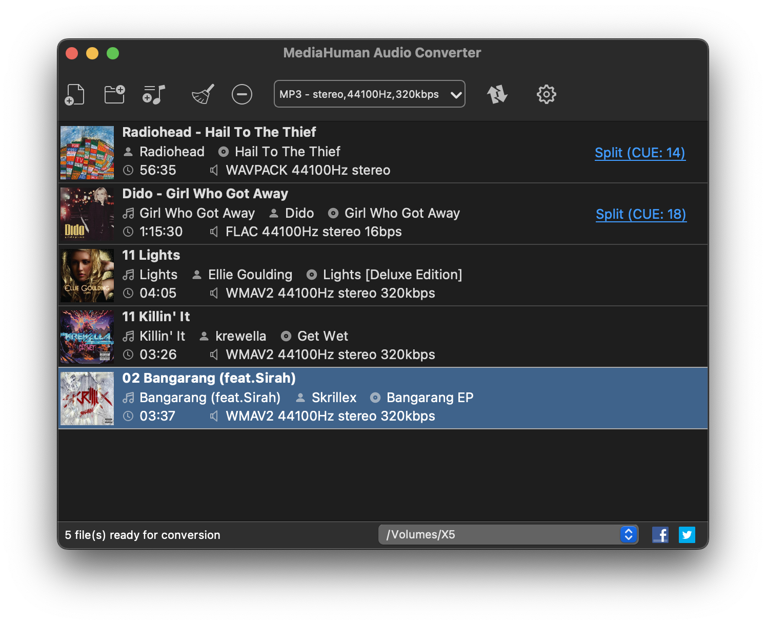
Task: Click the '5 file(s) ready for conversion' status
Action: [x=143, y=535]
